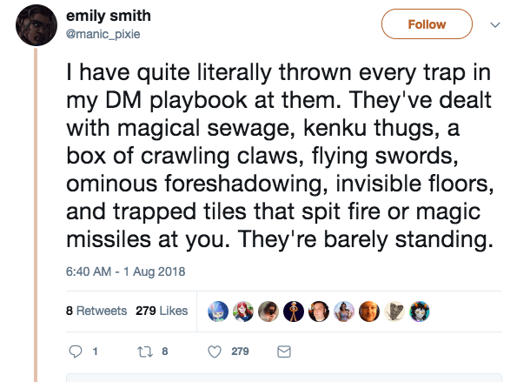Click the third liker avatar thumbnail
530x382 pixels.
(268, 311)
